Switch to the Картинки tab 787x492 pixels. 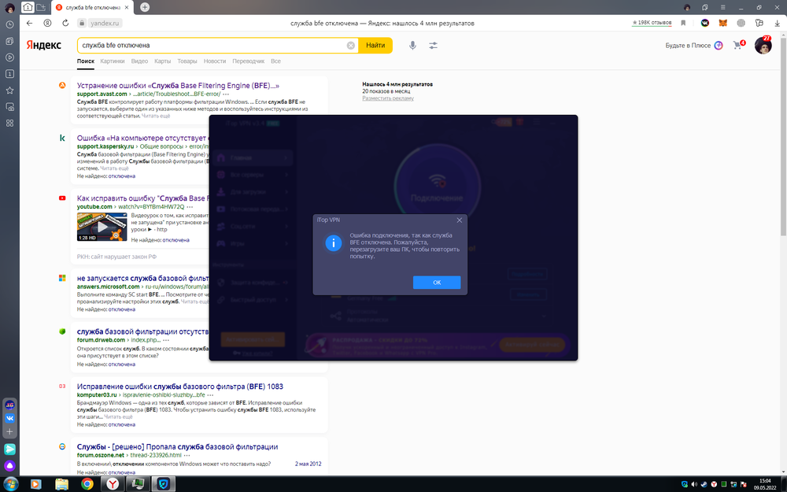click(x=113, y=61)
